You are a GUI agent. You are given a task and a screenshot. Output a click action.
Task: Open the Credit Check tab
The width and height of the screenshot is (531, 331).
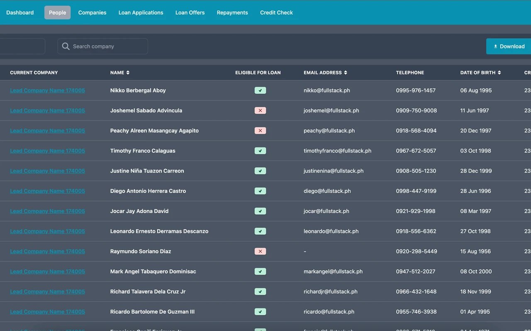click(x=276, y=12)
